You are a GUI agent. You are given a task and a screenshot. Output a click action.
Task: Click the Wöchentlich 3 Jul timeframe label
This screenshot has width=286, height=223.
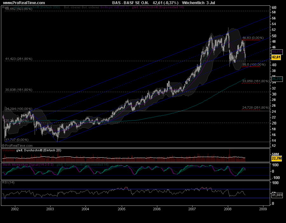[x=198, y=3]
